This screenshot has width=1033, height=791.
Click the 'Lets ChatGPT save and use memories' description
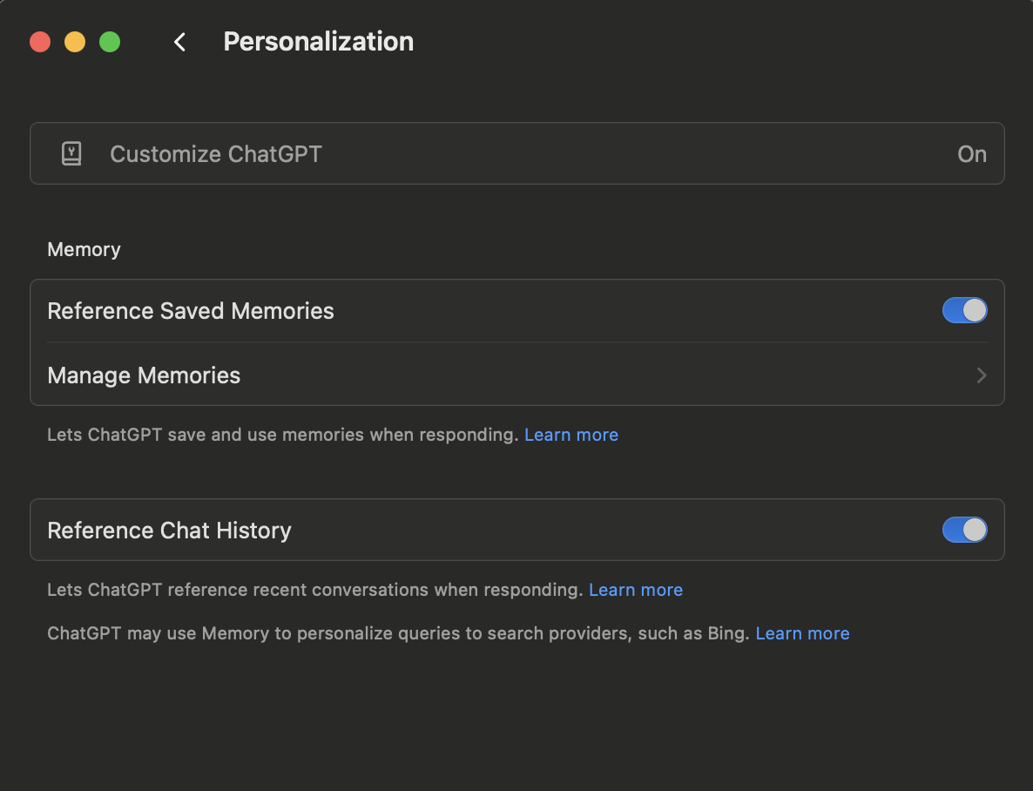click(x=282, y=435)
